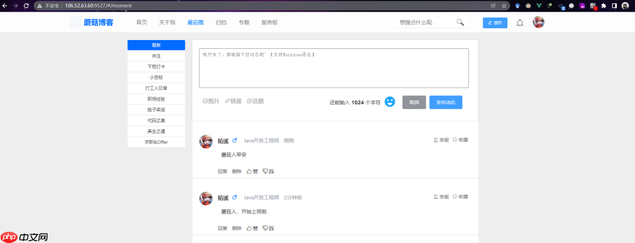Screen dimensions: 635x243
Task: Click the 取消 cancel button
Action: [414, 102]
